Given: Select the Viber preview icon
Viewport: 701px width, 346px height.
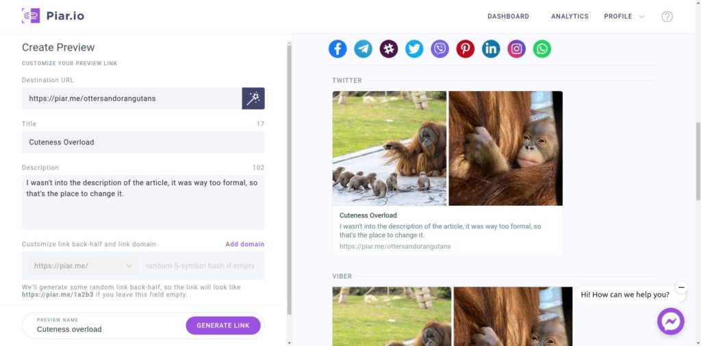Looking at the screenshot, I should pos(440,49).
